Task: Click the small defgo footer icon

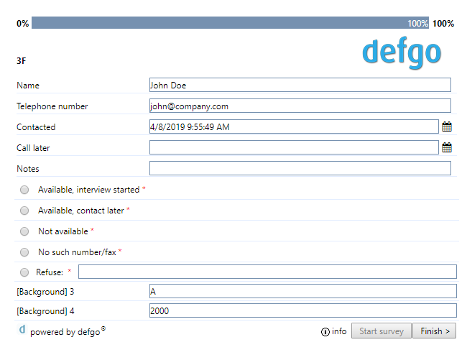Action: (22, 329)
